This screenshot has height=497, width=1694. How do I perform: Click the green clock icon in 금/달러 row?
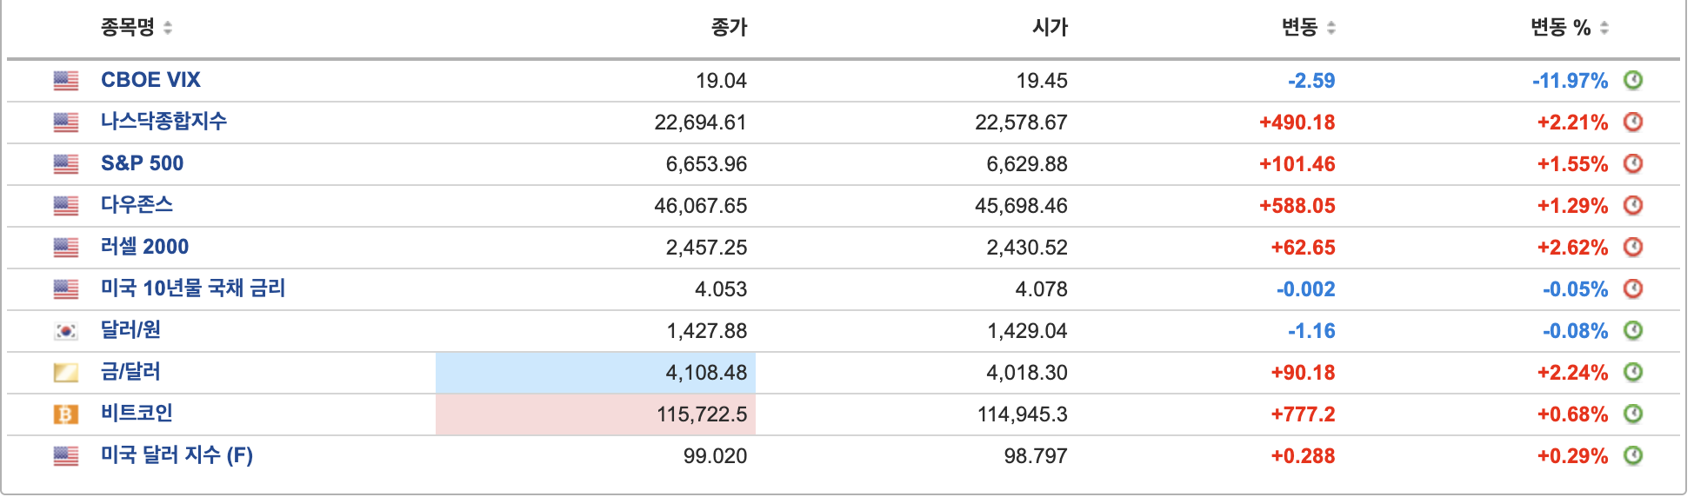(x=1633, y=372)
